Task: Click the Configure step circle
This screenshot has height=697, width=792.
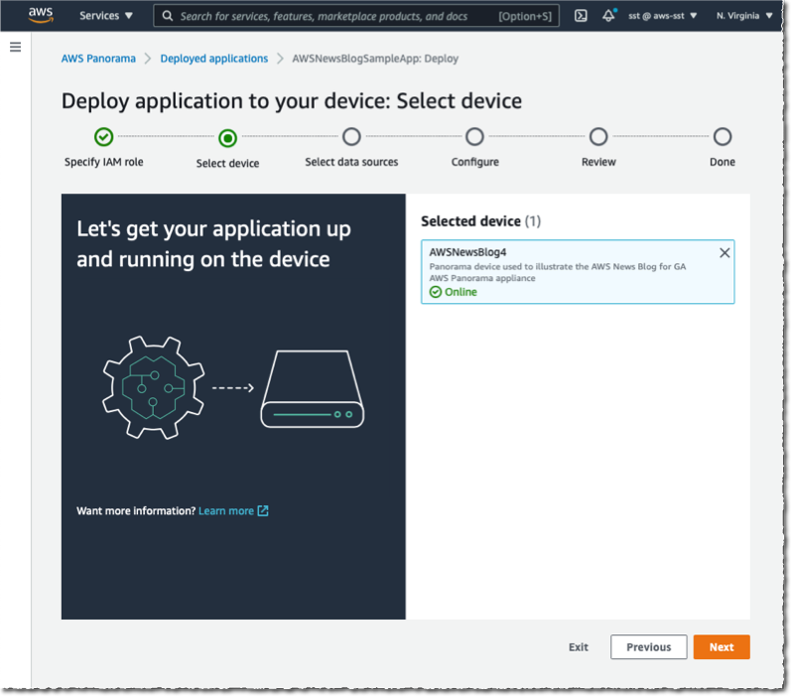Action: 474,136
